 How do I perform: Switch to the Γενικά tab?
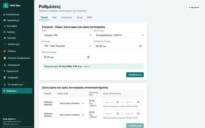44,17
